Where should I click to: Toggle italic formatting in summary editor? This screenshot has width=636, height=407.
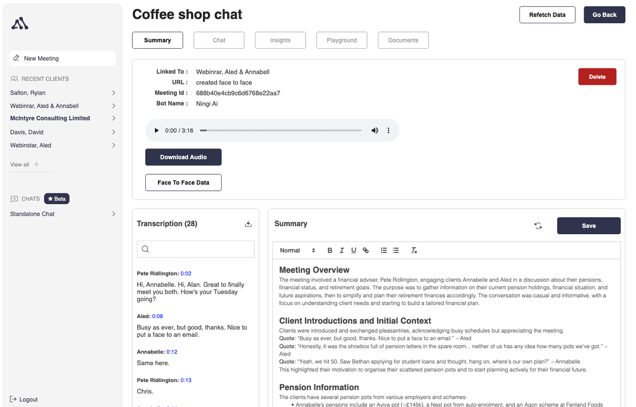pyautogui.click(x=342, y=251)
